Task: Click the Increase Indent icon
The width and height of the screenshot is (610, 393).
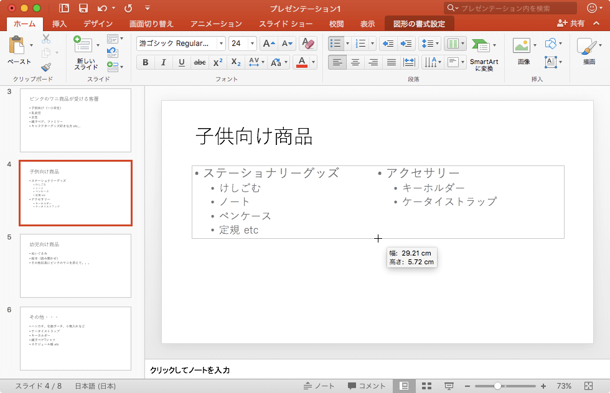Action: pos(406,44)
